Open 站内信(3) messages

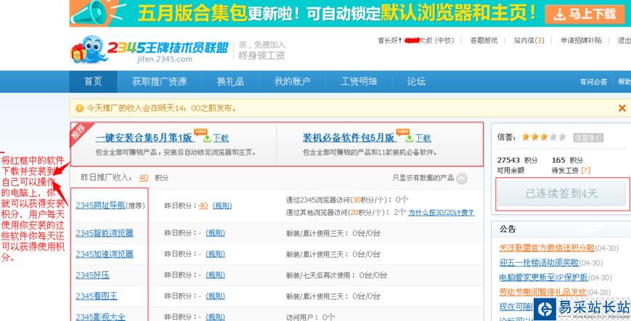tap(529, 40)
